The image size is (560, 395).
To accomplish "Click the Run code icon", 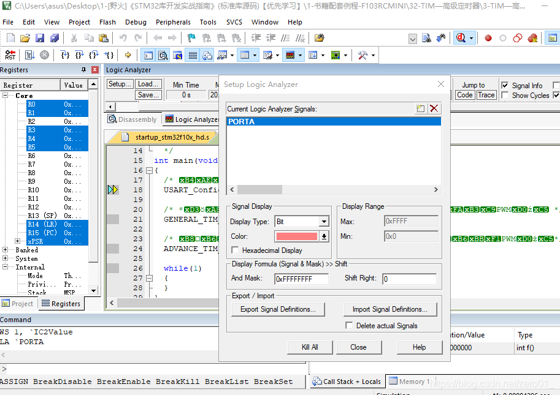I will [x=29, y=55].
